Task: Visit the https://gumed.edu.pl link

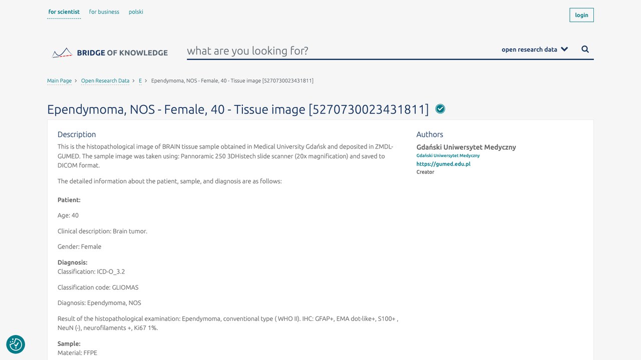Action: pos(443,164)
